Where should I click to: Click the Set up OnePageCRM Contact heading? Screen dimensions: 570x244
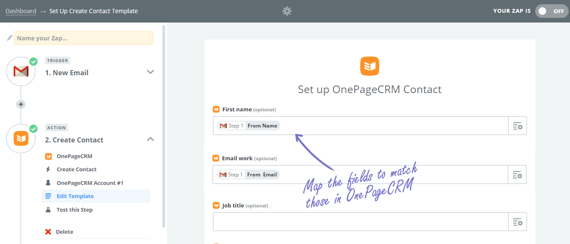point(370,89)
